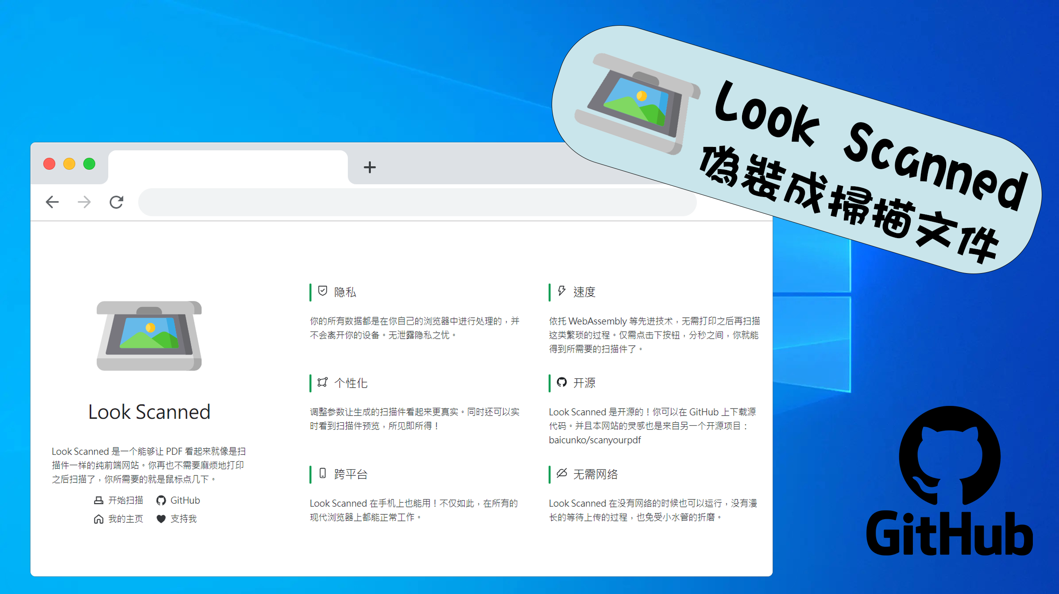
Task: Click the yellow minimize window dot
Action: (69, 164)
